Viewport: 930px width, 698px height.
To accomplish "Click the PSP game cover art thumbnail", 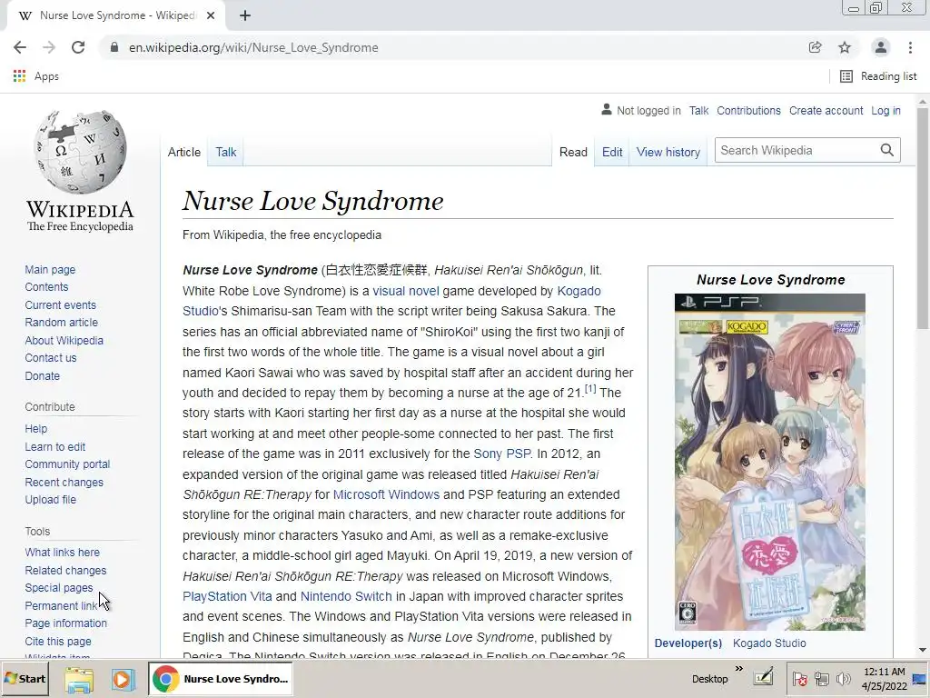I will point(770,462).
